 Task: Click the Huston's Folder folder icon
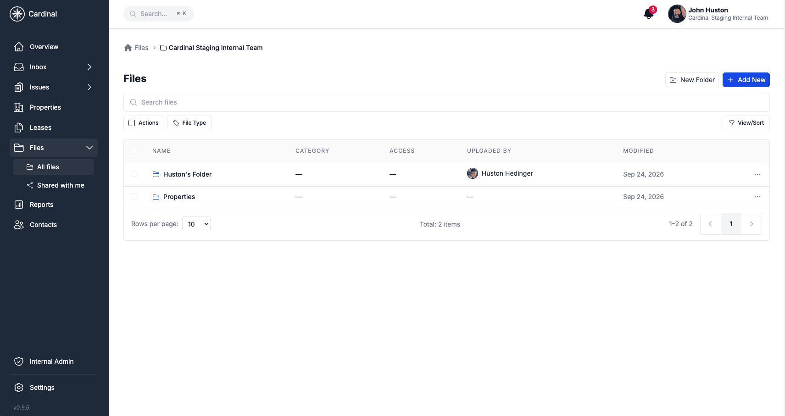pos(156,174)
